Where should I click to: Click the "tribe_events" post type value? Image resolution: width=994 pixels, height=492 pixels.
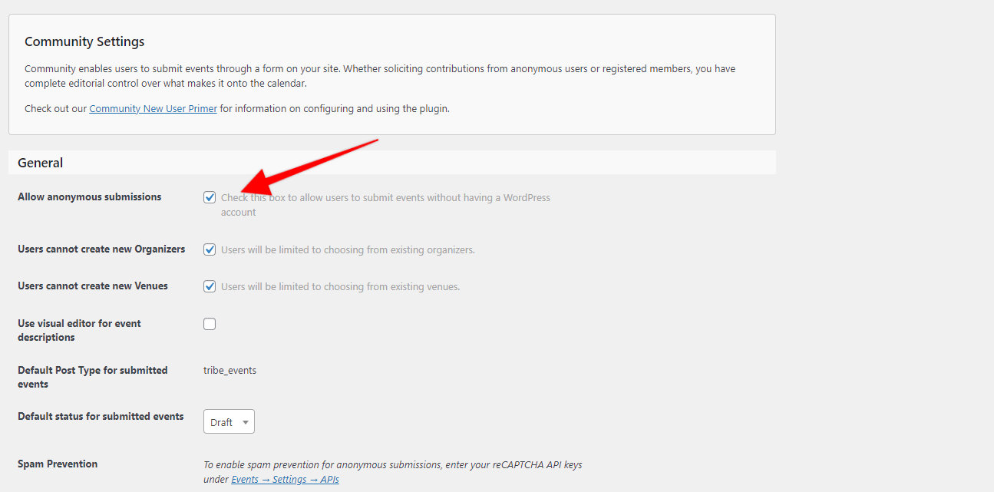point(230,370)
